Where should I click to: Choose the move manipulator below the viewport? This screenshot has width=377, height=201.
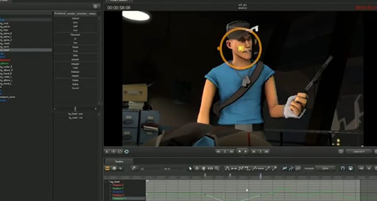(113, 152)
